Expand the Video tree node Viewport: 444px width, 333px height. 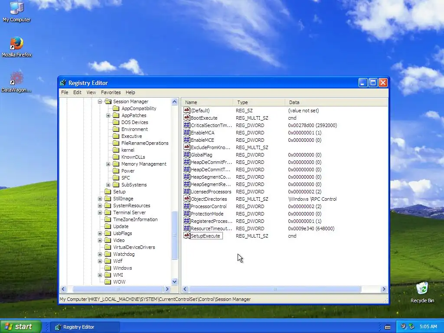click(100, 240)
